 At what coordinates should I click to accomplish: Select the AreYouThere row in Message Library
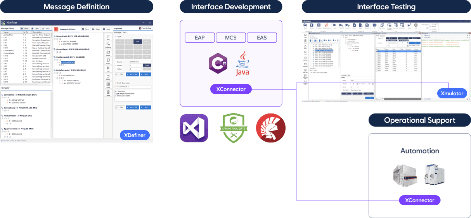[x=25, y=35]
